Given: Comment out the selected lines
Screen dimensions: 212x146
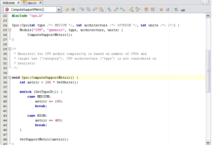Looking at the screenshot, I should 176,10.
